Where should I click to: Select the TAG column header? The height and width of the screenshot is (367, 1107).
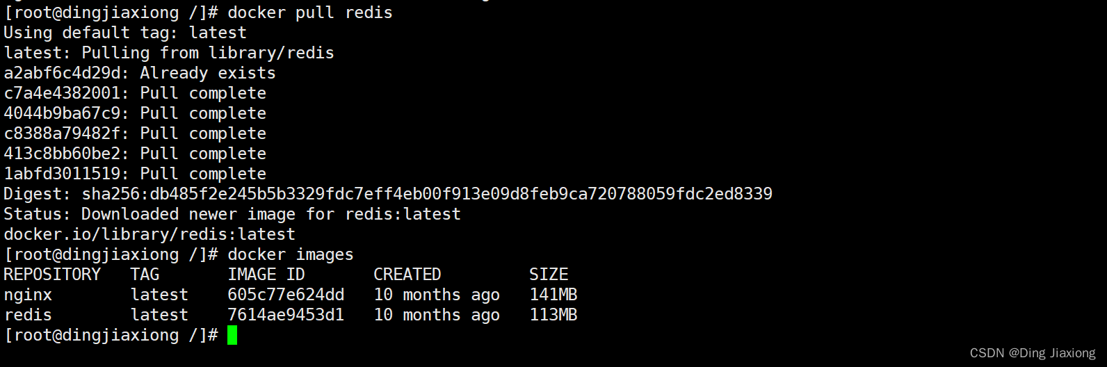(x=145, y=275)
